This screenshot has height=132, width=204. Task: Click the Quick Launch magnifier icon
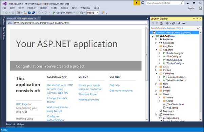pos(182,3)
